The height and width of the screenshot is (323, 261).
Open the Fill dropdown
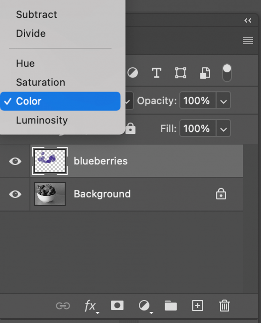pyautogui.click(x=223, y=128)
